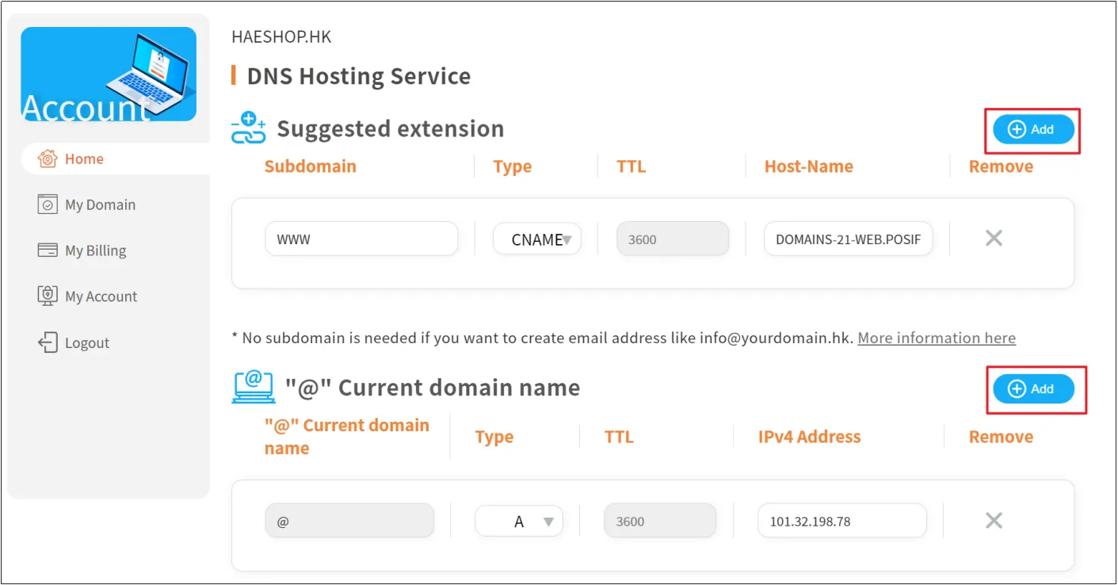The image size is (1118, 585).
Task: Add a new Current domain name record
Action: coord(1033,388)
